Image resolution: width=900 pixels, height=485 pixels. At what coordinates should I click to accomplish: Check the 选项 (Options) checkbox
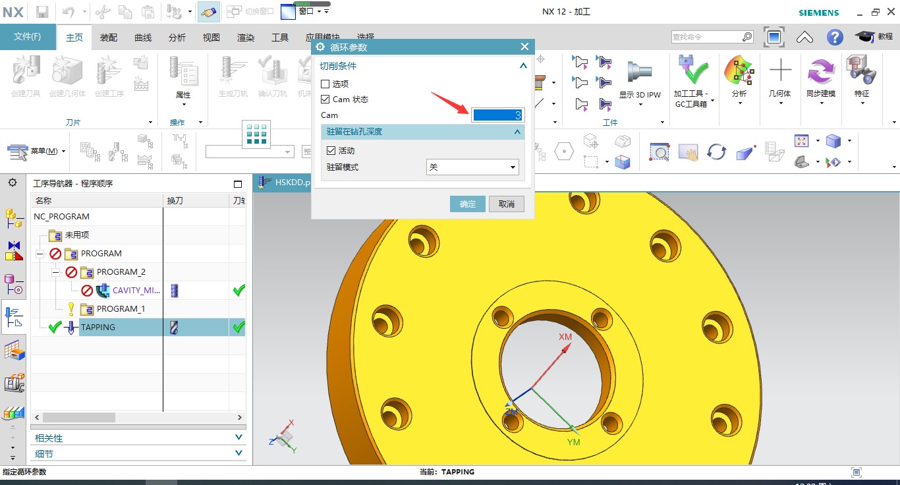tap(325, 84)
